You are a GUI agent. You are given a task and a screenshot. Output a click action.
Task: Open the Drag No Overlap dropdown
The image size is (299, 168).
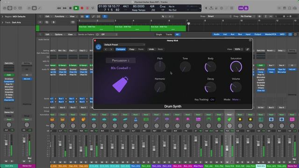point(248,16)
